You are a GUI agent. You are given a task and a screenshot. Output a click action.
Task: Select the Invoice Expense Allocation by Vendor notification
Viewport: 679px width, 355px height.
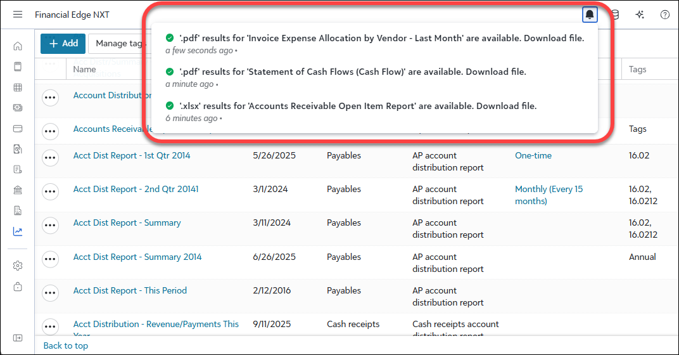(374, 44)
